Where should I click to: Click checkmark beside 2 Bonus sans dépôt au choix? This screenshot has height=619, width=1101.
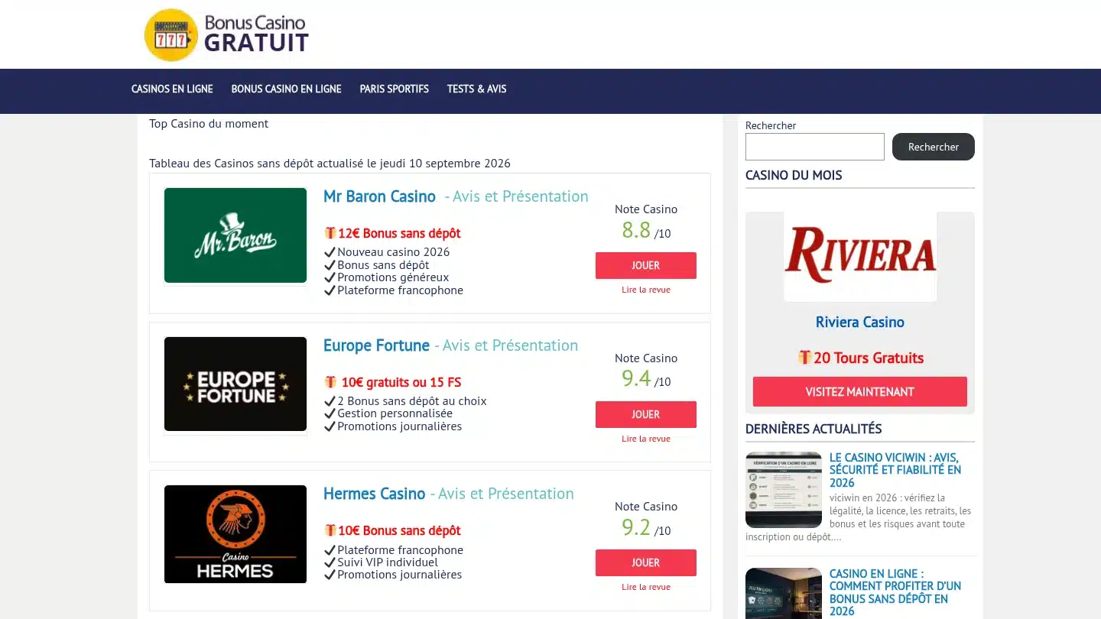(330, 400)
